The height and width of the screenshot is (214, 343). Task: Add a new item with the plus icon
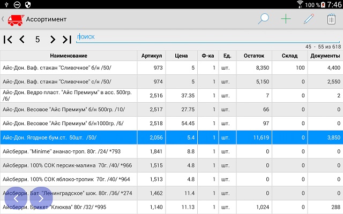click(286, 19)
